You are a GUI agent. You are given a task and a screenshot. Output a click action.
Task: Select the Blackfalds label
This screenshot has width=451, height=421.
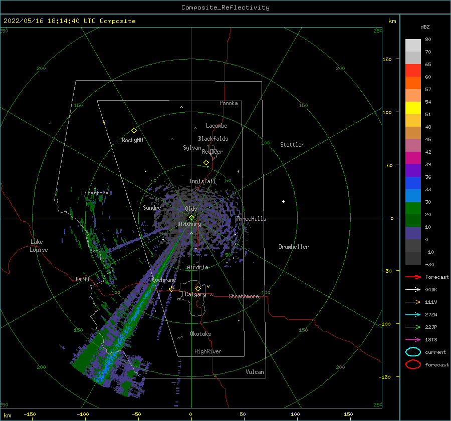coord(213,139)
